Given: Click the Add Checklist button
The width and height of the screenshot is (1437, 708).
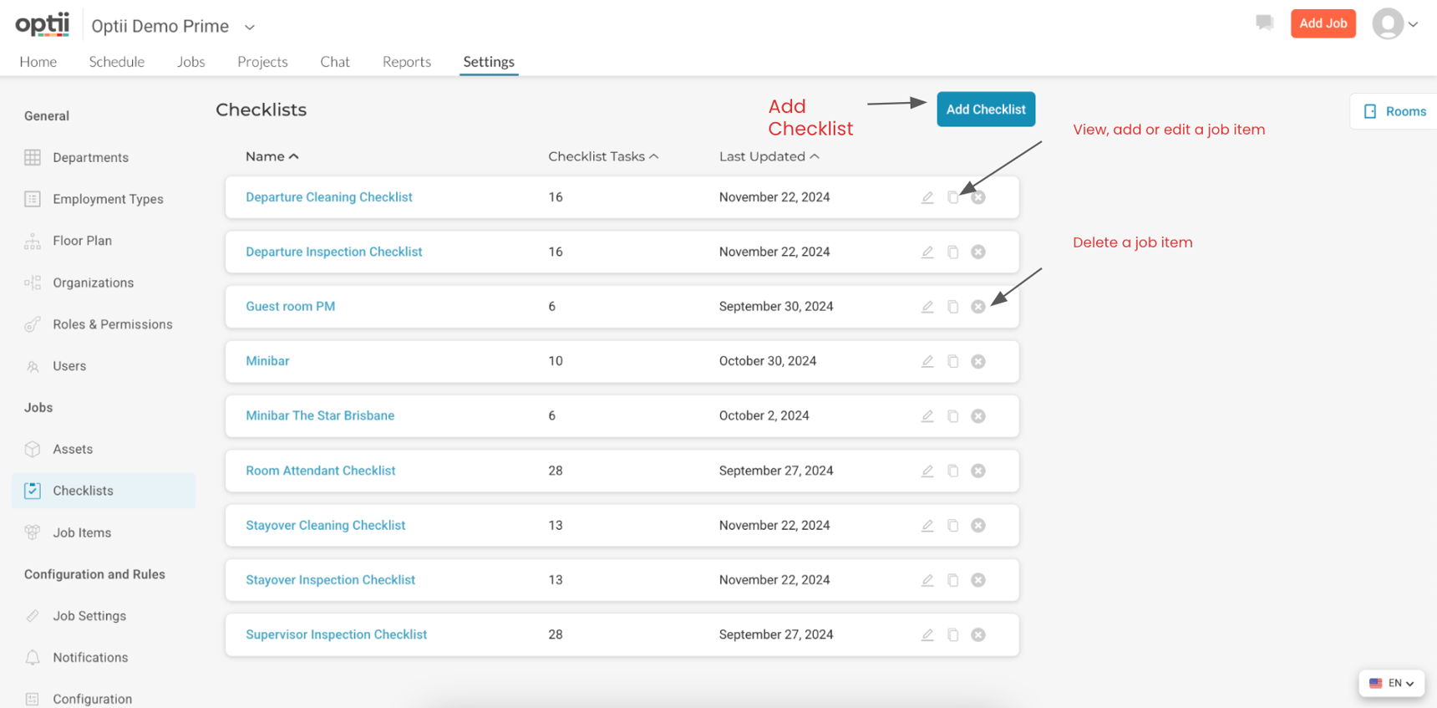Looking at the screenshot, I should (985, 110).
